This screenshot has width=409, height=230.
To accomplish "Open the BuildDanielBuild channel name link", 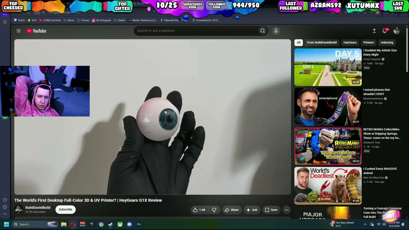I will pyautogui.click(x=38, y=208).
